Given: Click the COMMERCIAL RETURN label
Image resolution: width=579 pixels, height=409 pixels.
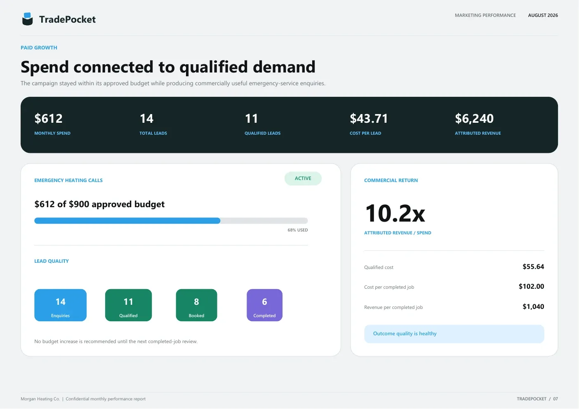Looking at the screenshot, I should 391,180.
